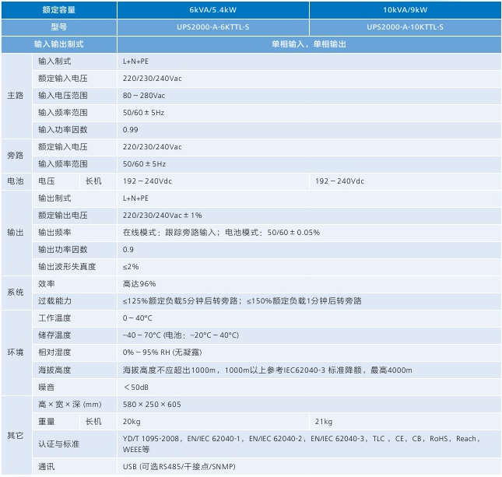Click the 重量 row label
The height and width of the screenshot is (477, 502).
click(47, 422)
